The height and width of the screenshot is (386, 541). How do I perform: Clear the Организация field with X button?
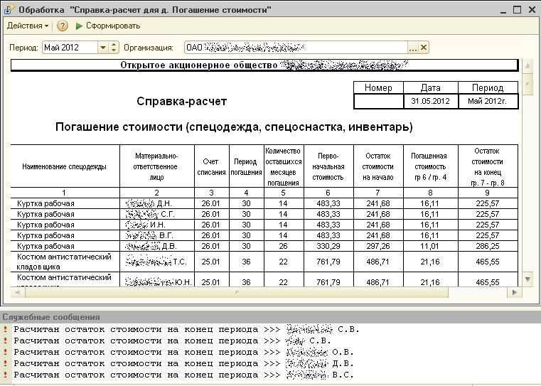424,48
